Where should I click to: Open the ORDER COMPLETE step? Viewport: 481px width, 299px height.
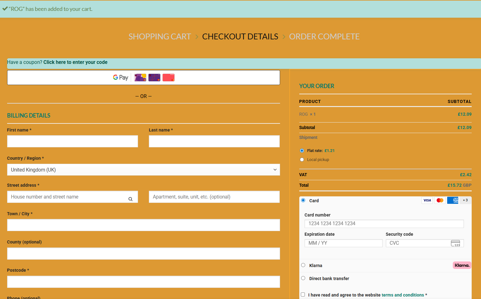[x=324, y=36]
